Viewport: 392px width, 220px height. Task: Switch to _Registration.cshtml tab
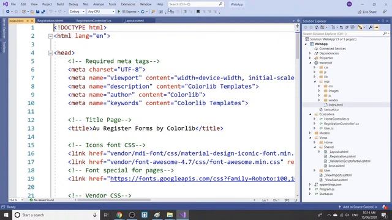point(50,21)
